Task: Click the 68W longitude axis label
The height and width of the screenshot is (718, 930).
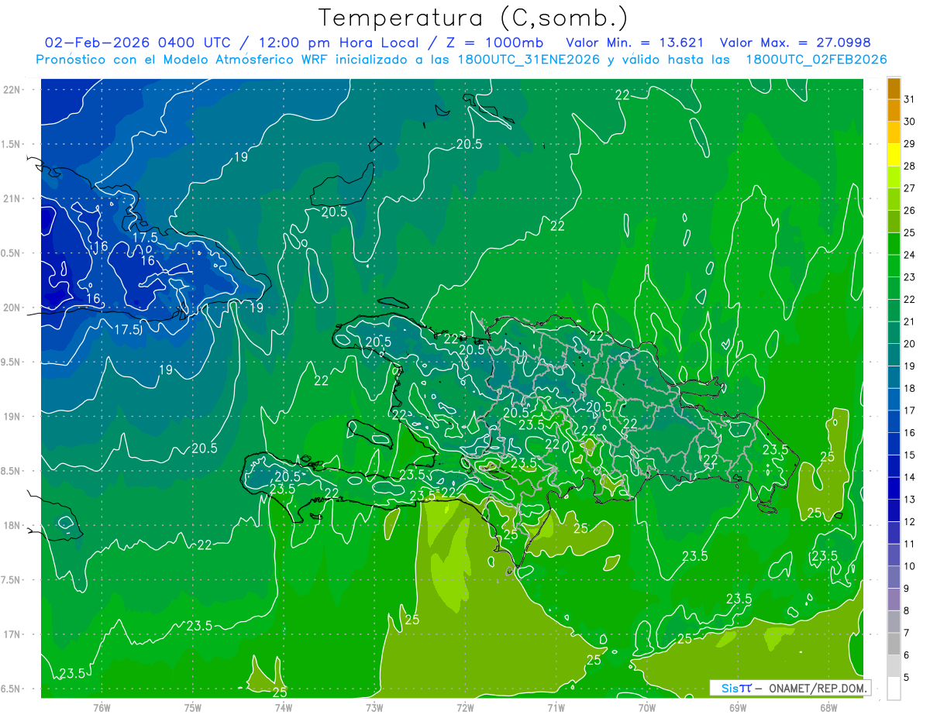Action: pos(828,707)
